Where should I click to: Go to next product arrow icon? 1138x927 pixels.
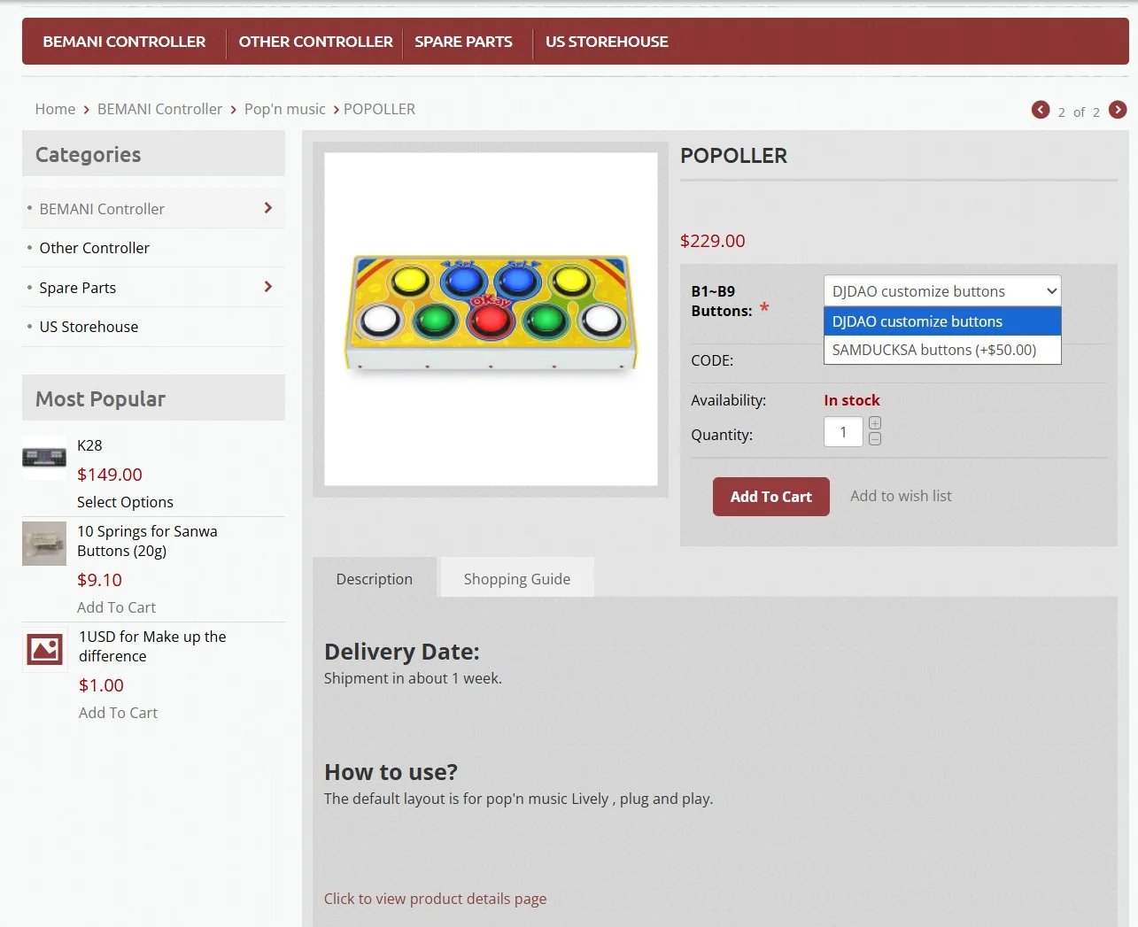[x=1118, y=110]
